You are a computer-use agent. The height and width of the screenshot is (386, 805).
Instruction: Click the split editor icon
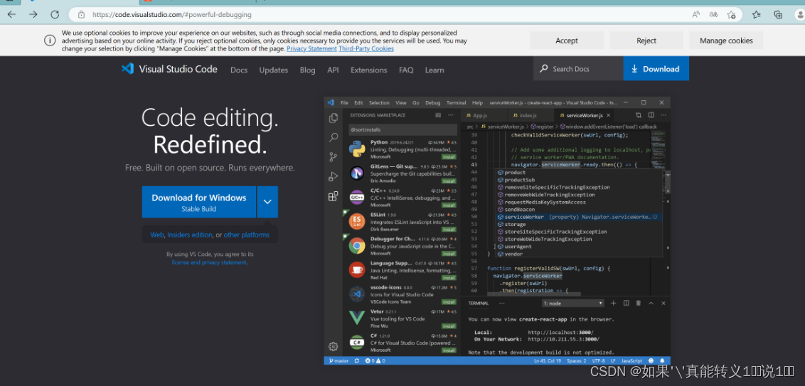pos(651,115)
